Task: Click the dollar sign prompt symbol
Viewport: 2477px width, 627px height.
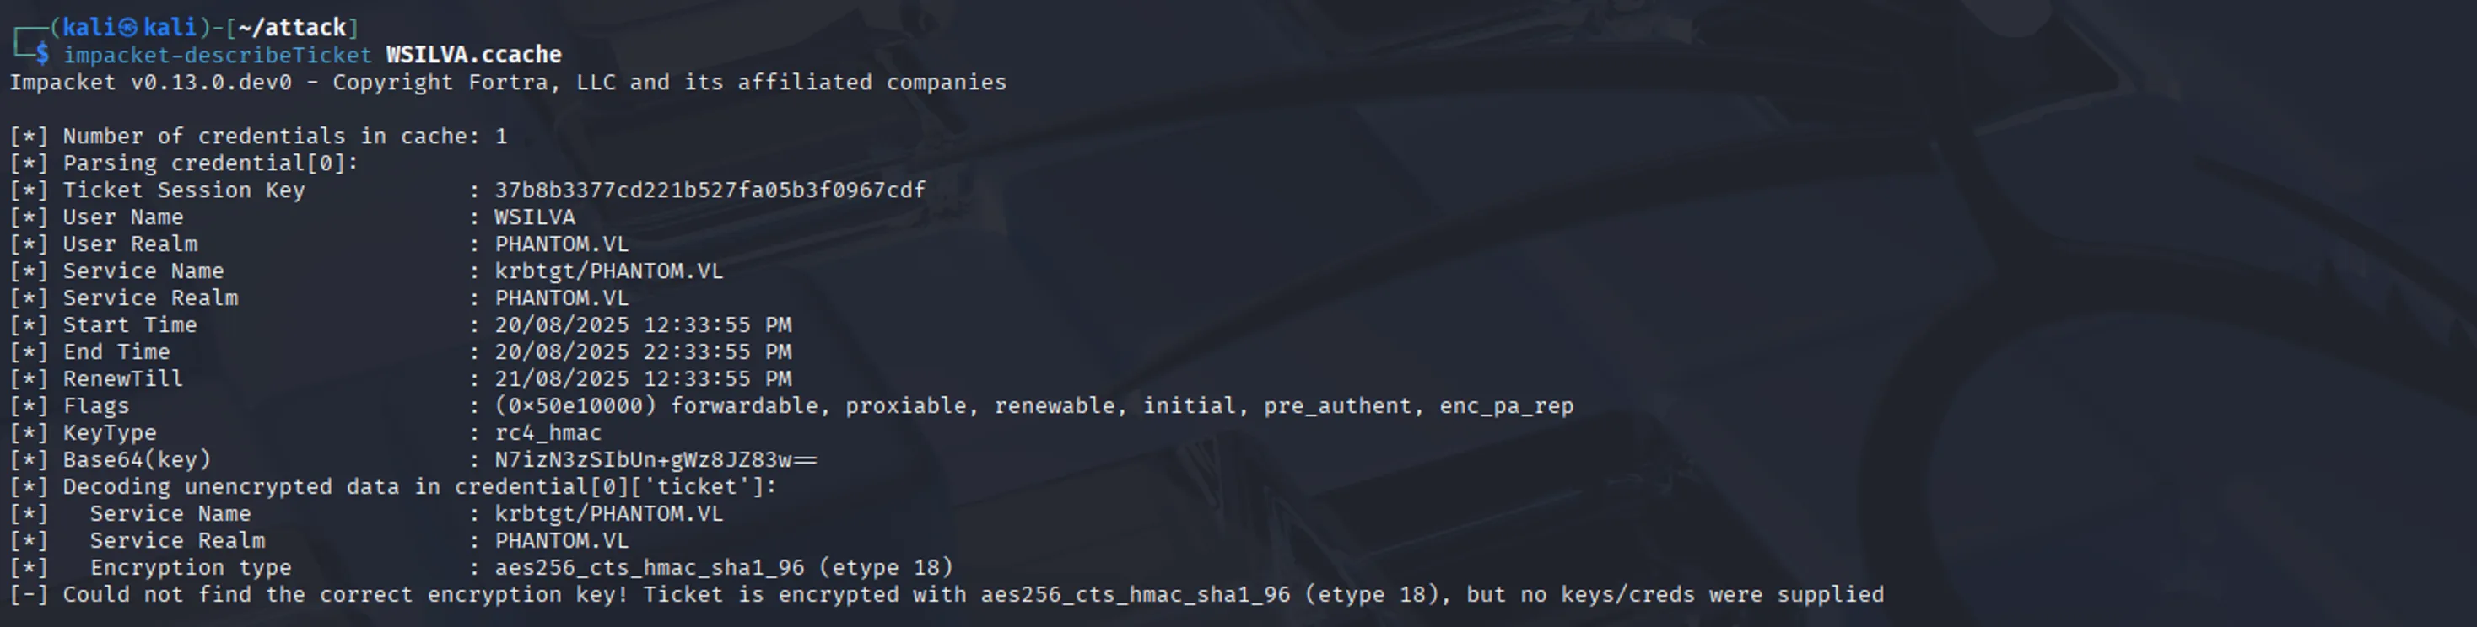Action: click(42, 55)
